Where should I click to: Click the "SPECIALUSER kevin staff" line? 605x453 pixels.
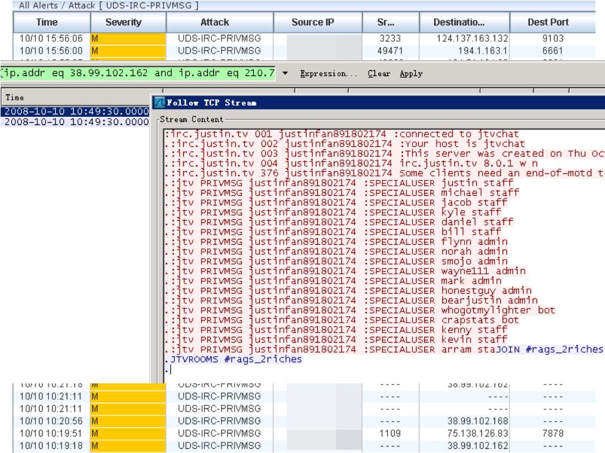click(x=336, y=340)
